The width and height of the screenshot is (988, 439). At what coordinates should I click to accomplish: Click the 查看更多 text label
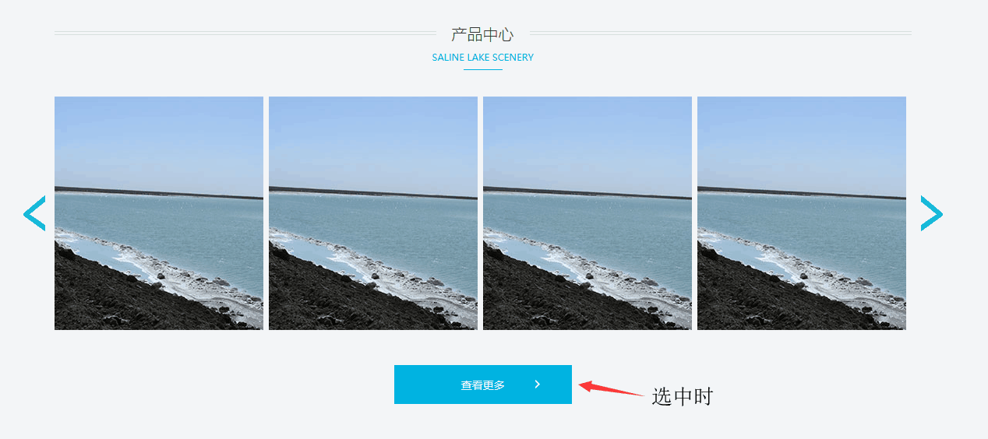(483, 385)
